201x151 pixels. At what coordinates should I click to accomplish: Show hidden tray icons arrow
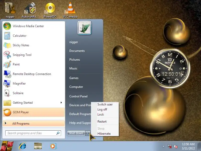click(164, 146)
